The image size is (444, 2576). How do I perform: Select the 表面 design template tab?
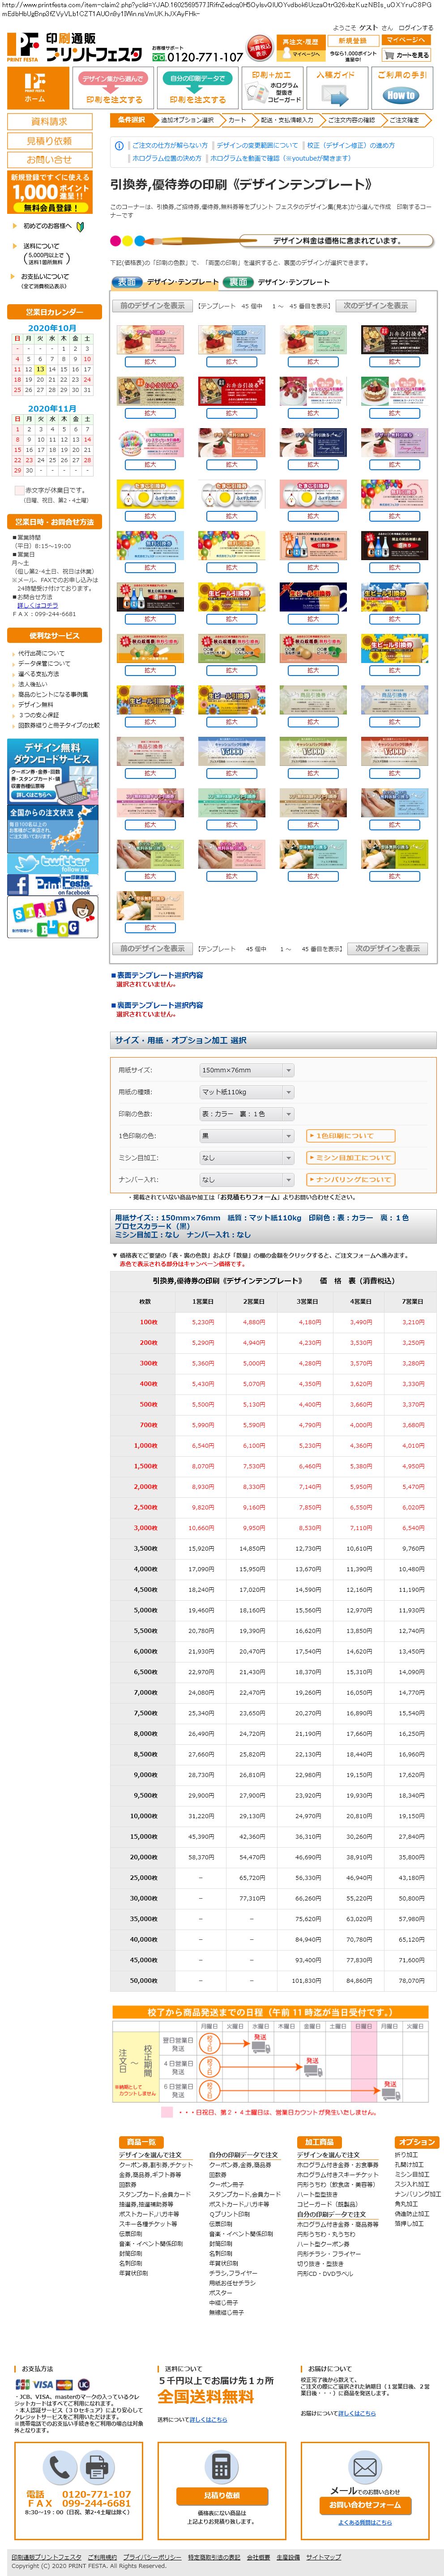[126, 282]
